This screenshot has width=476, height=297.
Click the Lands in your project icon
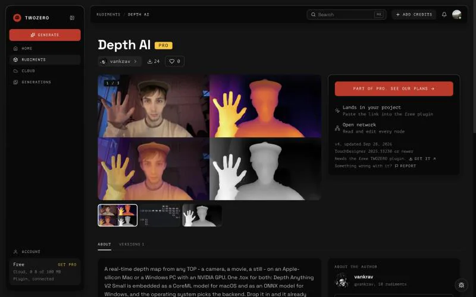(337, 110)
